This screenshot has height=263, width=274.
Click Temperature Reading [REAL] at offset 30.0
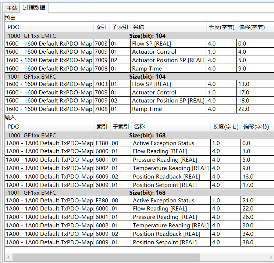tap(171, 226)
